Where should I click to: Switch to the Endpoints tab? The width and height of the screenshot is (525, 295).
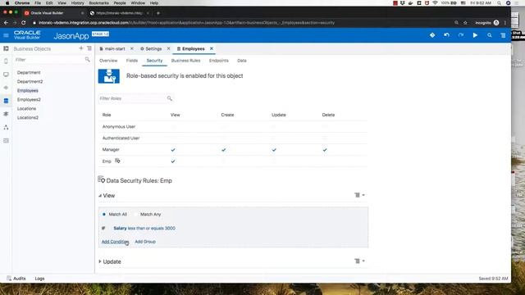coord(219,61)
